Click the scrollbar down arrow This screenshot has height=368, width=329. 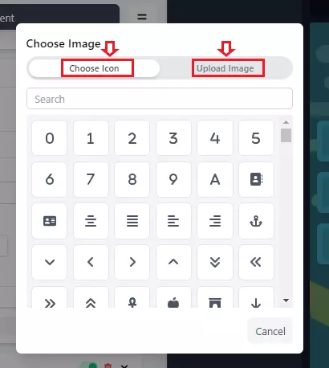click(286, 301)
